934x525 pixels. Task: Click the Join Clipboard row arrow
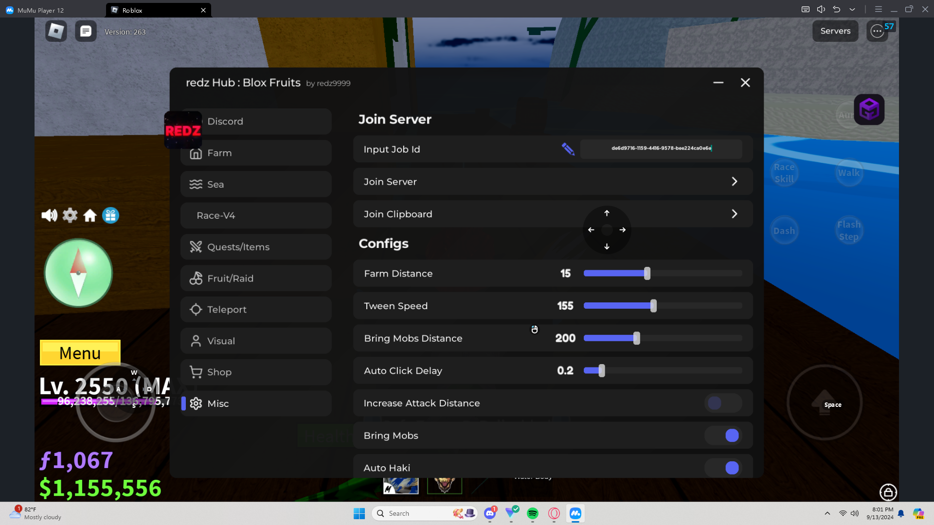tap(735, 214)
